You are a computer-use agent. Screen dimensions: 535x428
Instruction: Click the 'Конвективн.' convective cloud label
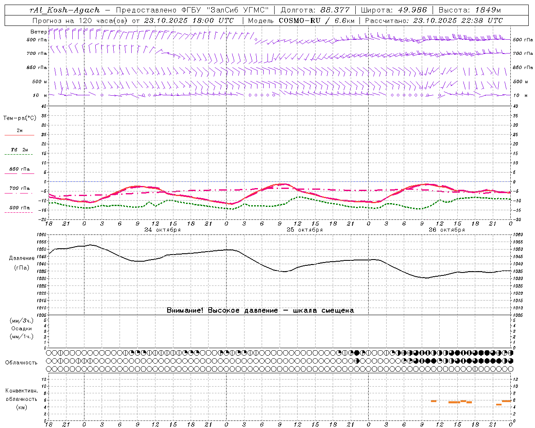22,391
